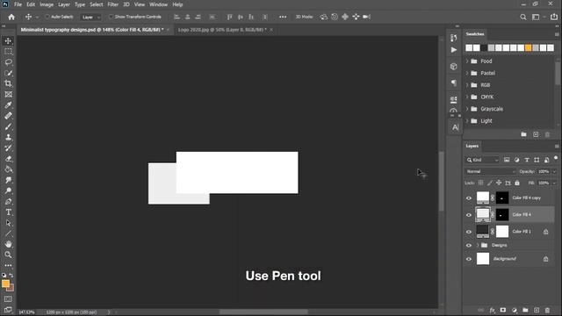
Task: Open the File menu
Action: pyautogui.click(x=18, y=4)
